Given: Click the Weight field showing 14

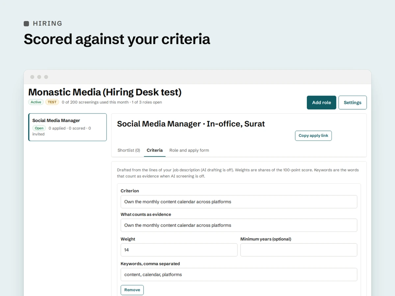Looking at the screenshot, I should tap(179, 250).
